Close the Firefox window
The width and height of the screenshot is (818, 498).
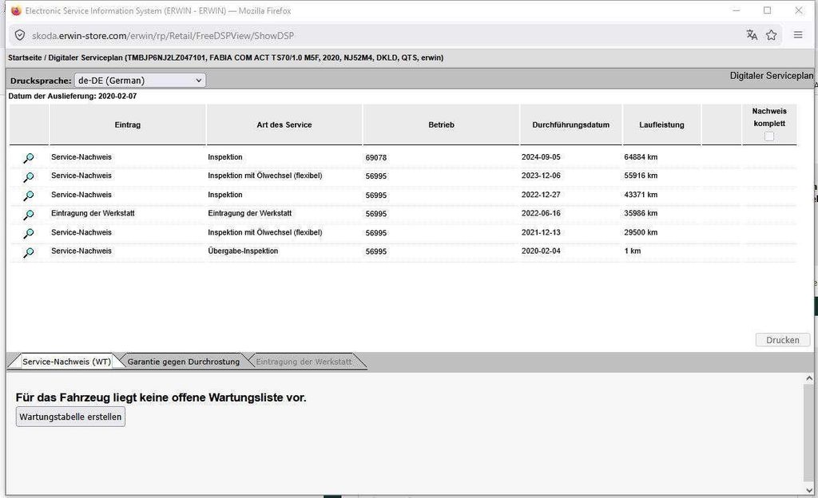click(799, 10)
